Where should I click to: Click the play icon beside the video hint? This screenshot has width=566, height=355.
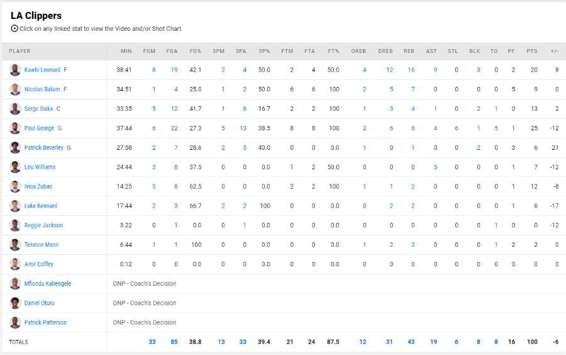pos(14,28)
